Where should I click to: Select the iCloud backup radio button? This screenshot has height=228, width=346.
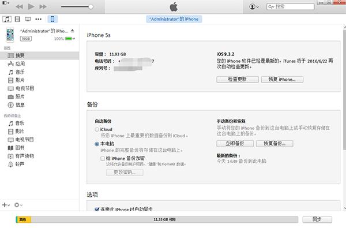[97, 129]
